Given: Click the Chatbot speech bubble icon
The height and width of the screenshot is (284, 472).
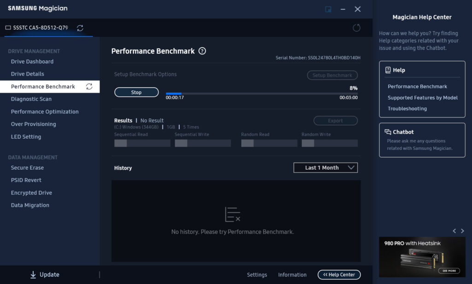Looking at the screenshot, I should tap(388, 132).
